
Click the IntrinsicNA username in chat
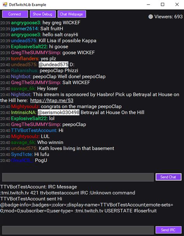click(24, 112)
